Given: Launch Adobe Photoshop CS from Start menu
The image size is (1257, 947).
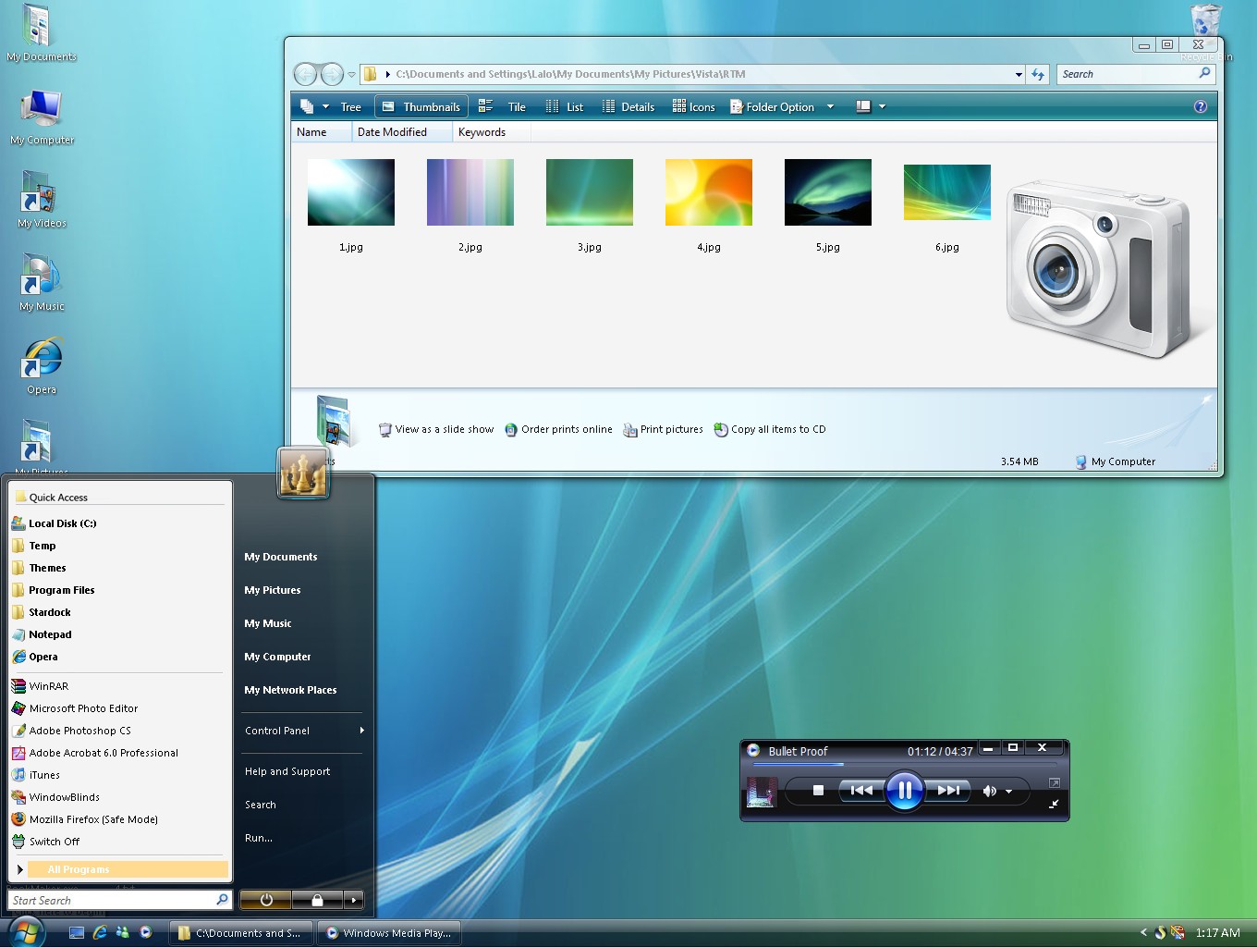Looking at the screenshot, I should pyautogui.click(x=81, y=730).
